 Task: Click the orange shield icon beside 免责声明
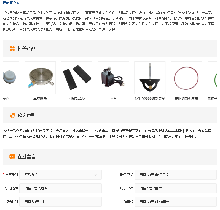(12, 115)
